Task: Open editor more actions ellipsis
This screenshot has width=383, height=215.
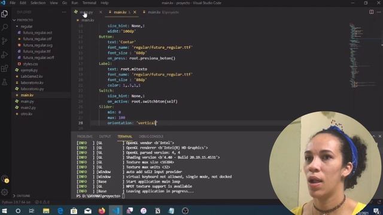Action: click(x=379, y=12)
